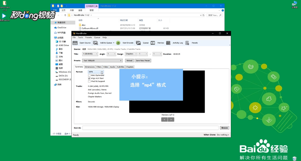Switch to the Dimensions tab
The width and height of the screenshot is (301, 161).
click(89, 67)
